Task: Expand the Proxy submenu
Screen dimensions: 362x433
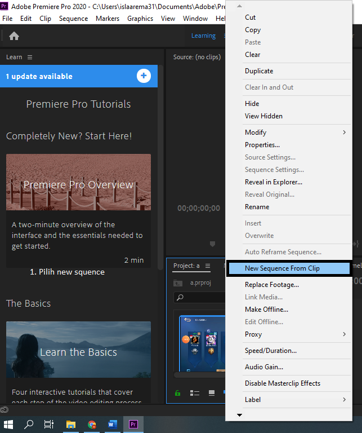Action: (x=296, y=334)
